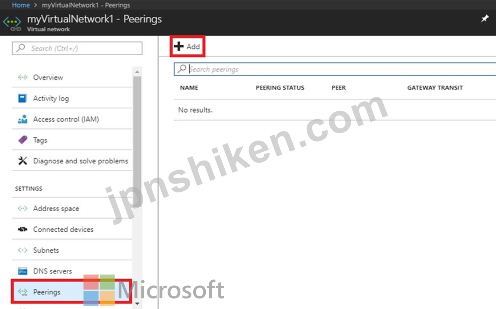
Task: Open Subnets settings
Action: pos(72,250)
